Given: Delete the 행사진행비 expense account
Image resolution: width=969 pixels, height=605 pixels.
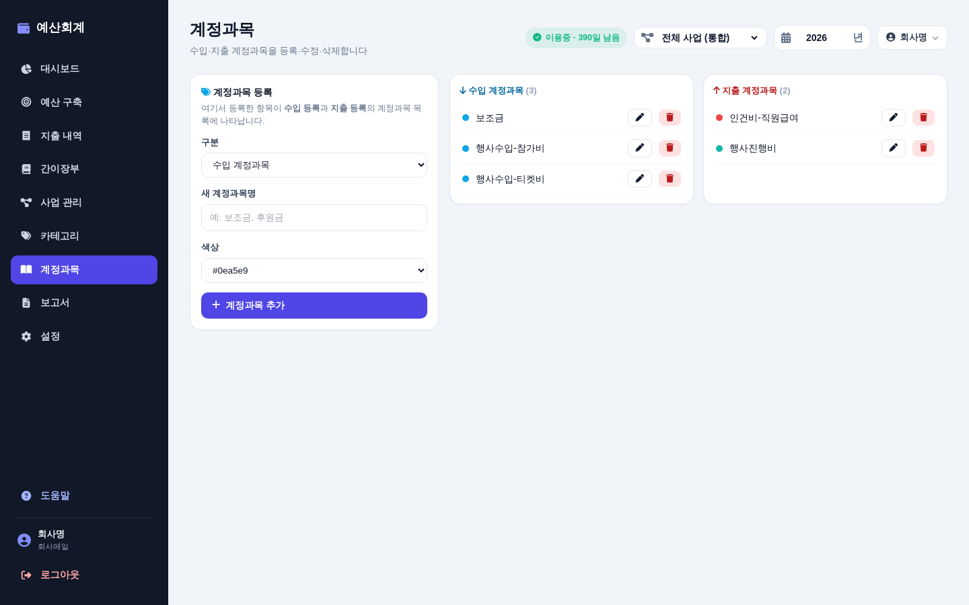Looking at the screenshot, I should click(x=923, y=148).
